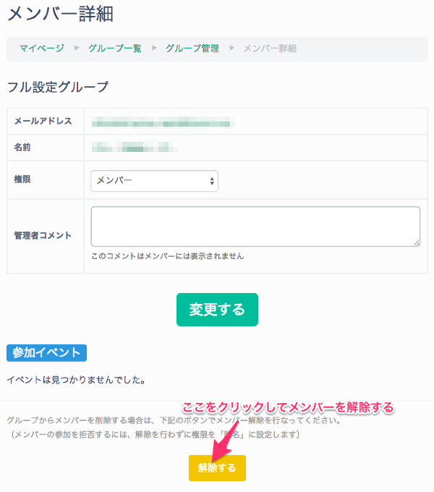
Task: Click the current メンバー詳細 breadcrumb item
Action: (269, 48)
